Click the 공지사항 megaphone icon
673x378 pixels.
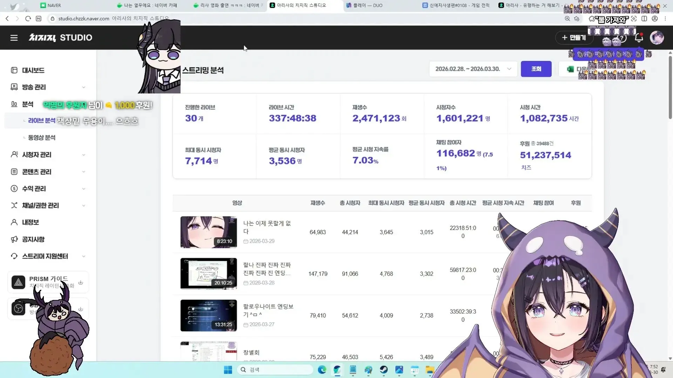click(x=14, y=239)
